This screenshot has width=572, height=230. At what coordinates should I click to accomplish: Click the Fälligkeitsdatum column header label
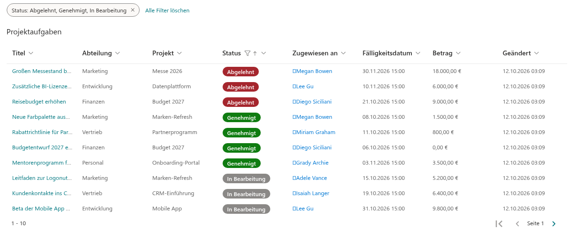(387, 53)
